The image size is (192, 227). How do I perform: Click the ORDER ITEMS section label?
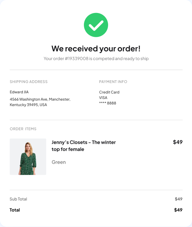tap(23, 129)
